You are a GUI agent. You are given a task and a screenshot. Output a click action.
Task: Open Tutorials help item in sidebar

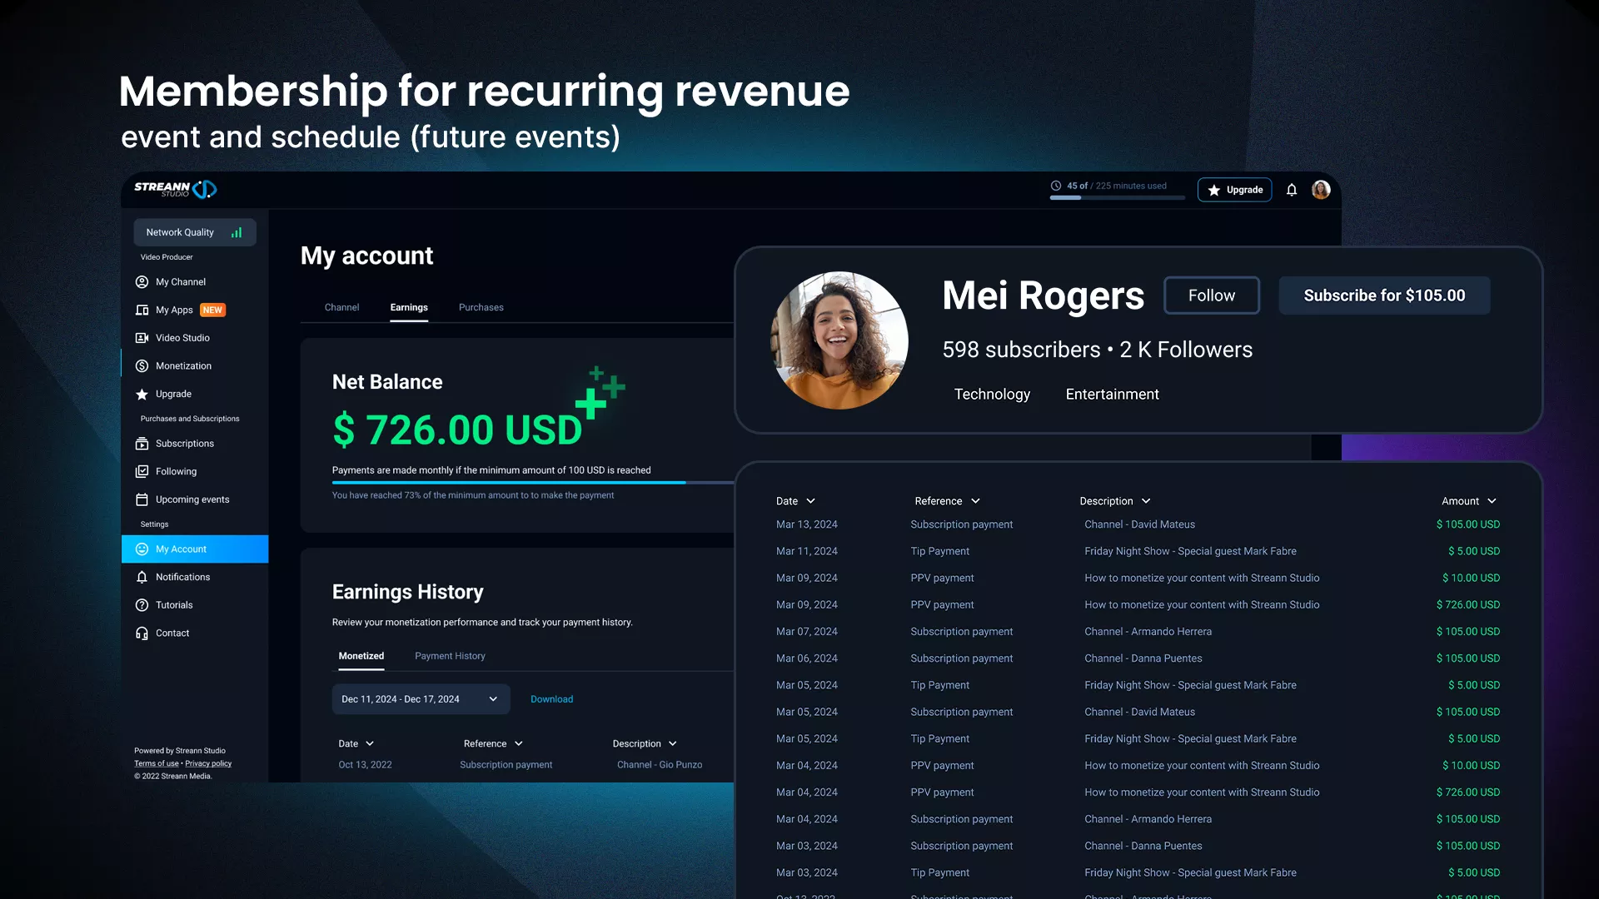click(x=173, y=605)
